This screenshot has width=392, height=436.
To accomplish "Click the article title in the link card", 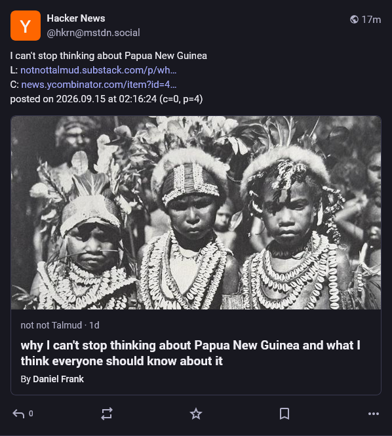I will [191, 353].
